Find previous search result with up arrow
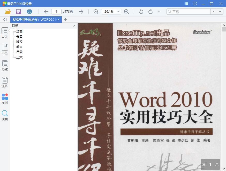 click(214, 12)
